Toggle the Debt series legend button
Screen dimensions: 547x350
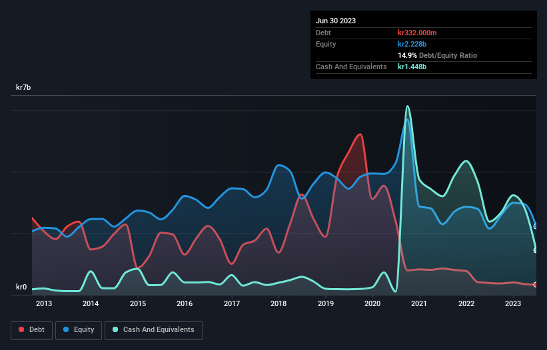click(x=31, y=330)
